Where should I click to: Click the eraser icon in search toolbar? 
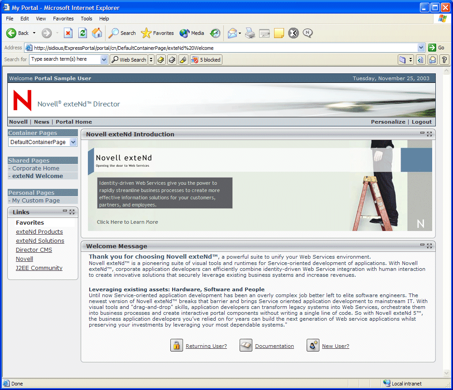(x=172, y=60)
